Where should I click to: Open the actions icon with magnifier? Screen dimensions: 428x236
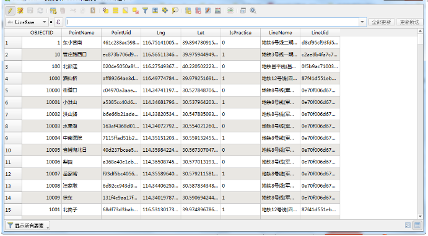253,11
